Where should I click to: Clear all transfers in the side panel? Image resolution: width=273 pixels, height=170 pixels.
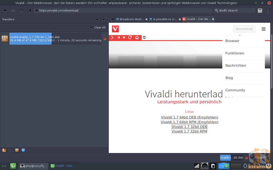click(x=98, y=27)
